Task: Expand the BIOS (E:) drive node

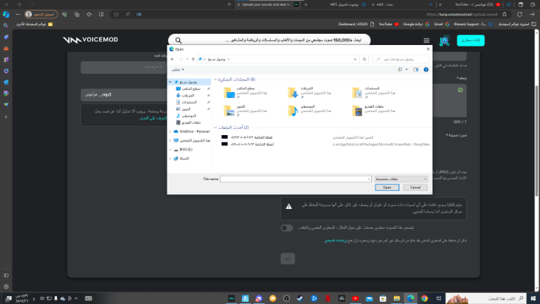Action: pyautogui.click(x=172, y=149)
